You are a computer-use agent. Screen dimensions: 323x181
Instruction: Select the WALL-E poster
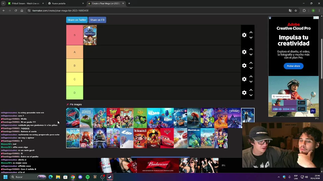click(x=180, y=118)
